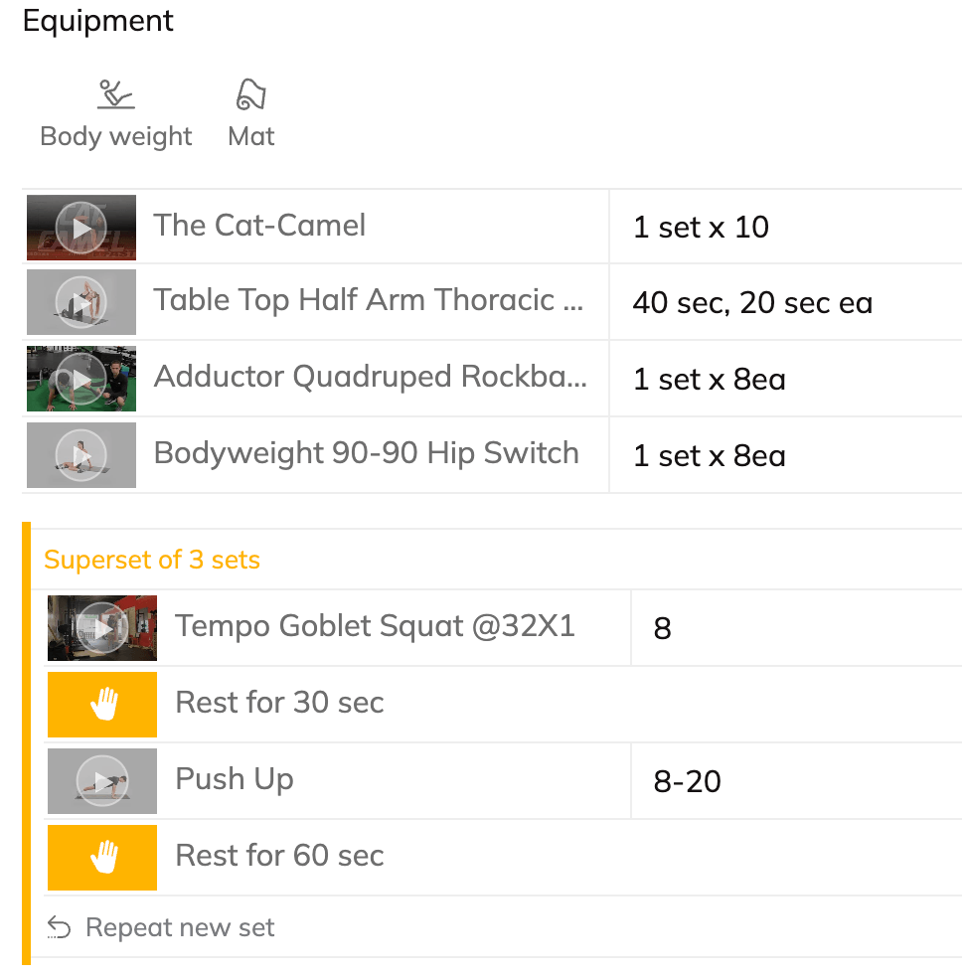Click the Mat equipment icon

(x=250, y=95)
